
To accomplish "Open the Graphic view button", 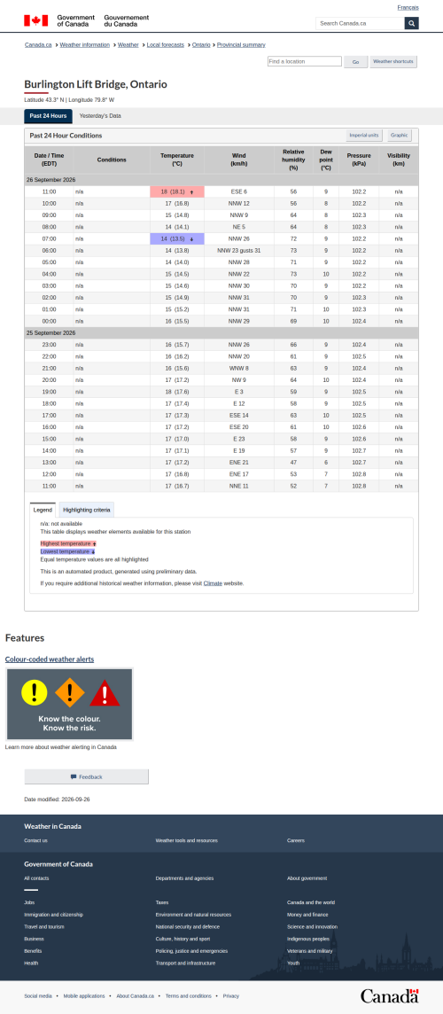I will coord(400,135).
